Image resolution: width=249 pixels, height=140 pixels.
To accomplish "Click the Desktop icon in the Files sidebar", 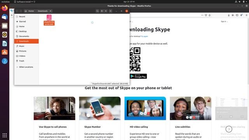I will [17, 31].
